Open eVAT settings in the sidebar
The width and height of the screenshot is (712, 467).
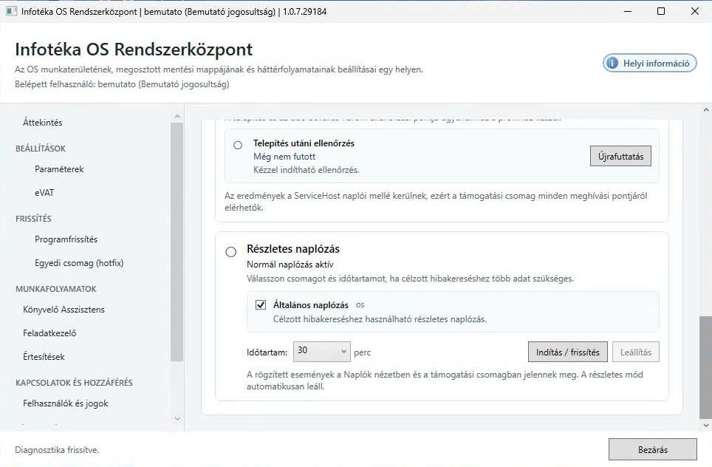click(44, 193)
